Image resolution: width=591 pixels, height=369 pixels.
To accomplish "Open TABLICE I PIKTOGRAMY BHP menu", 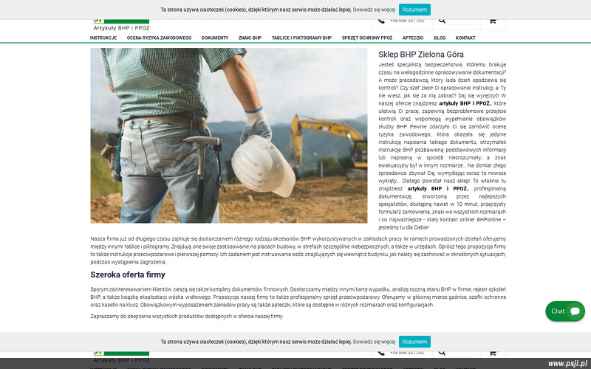I will 301,38.
